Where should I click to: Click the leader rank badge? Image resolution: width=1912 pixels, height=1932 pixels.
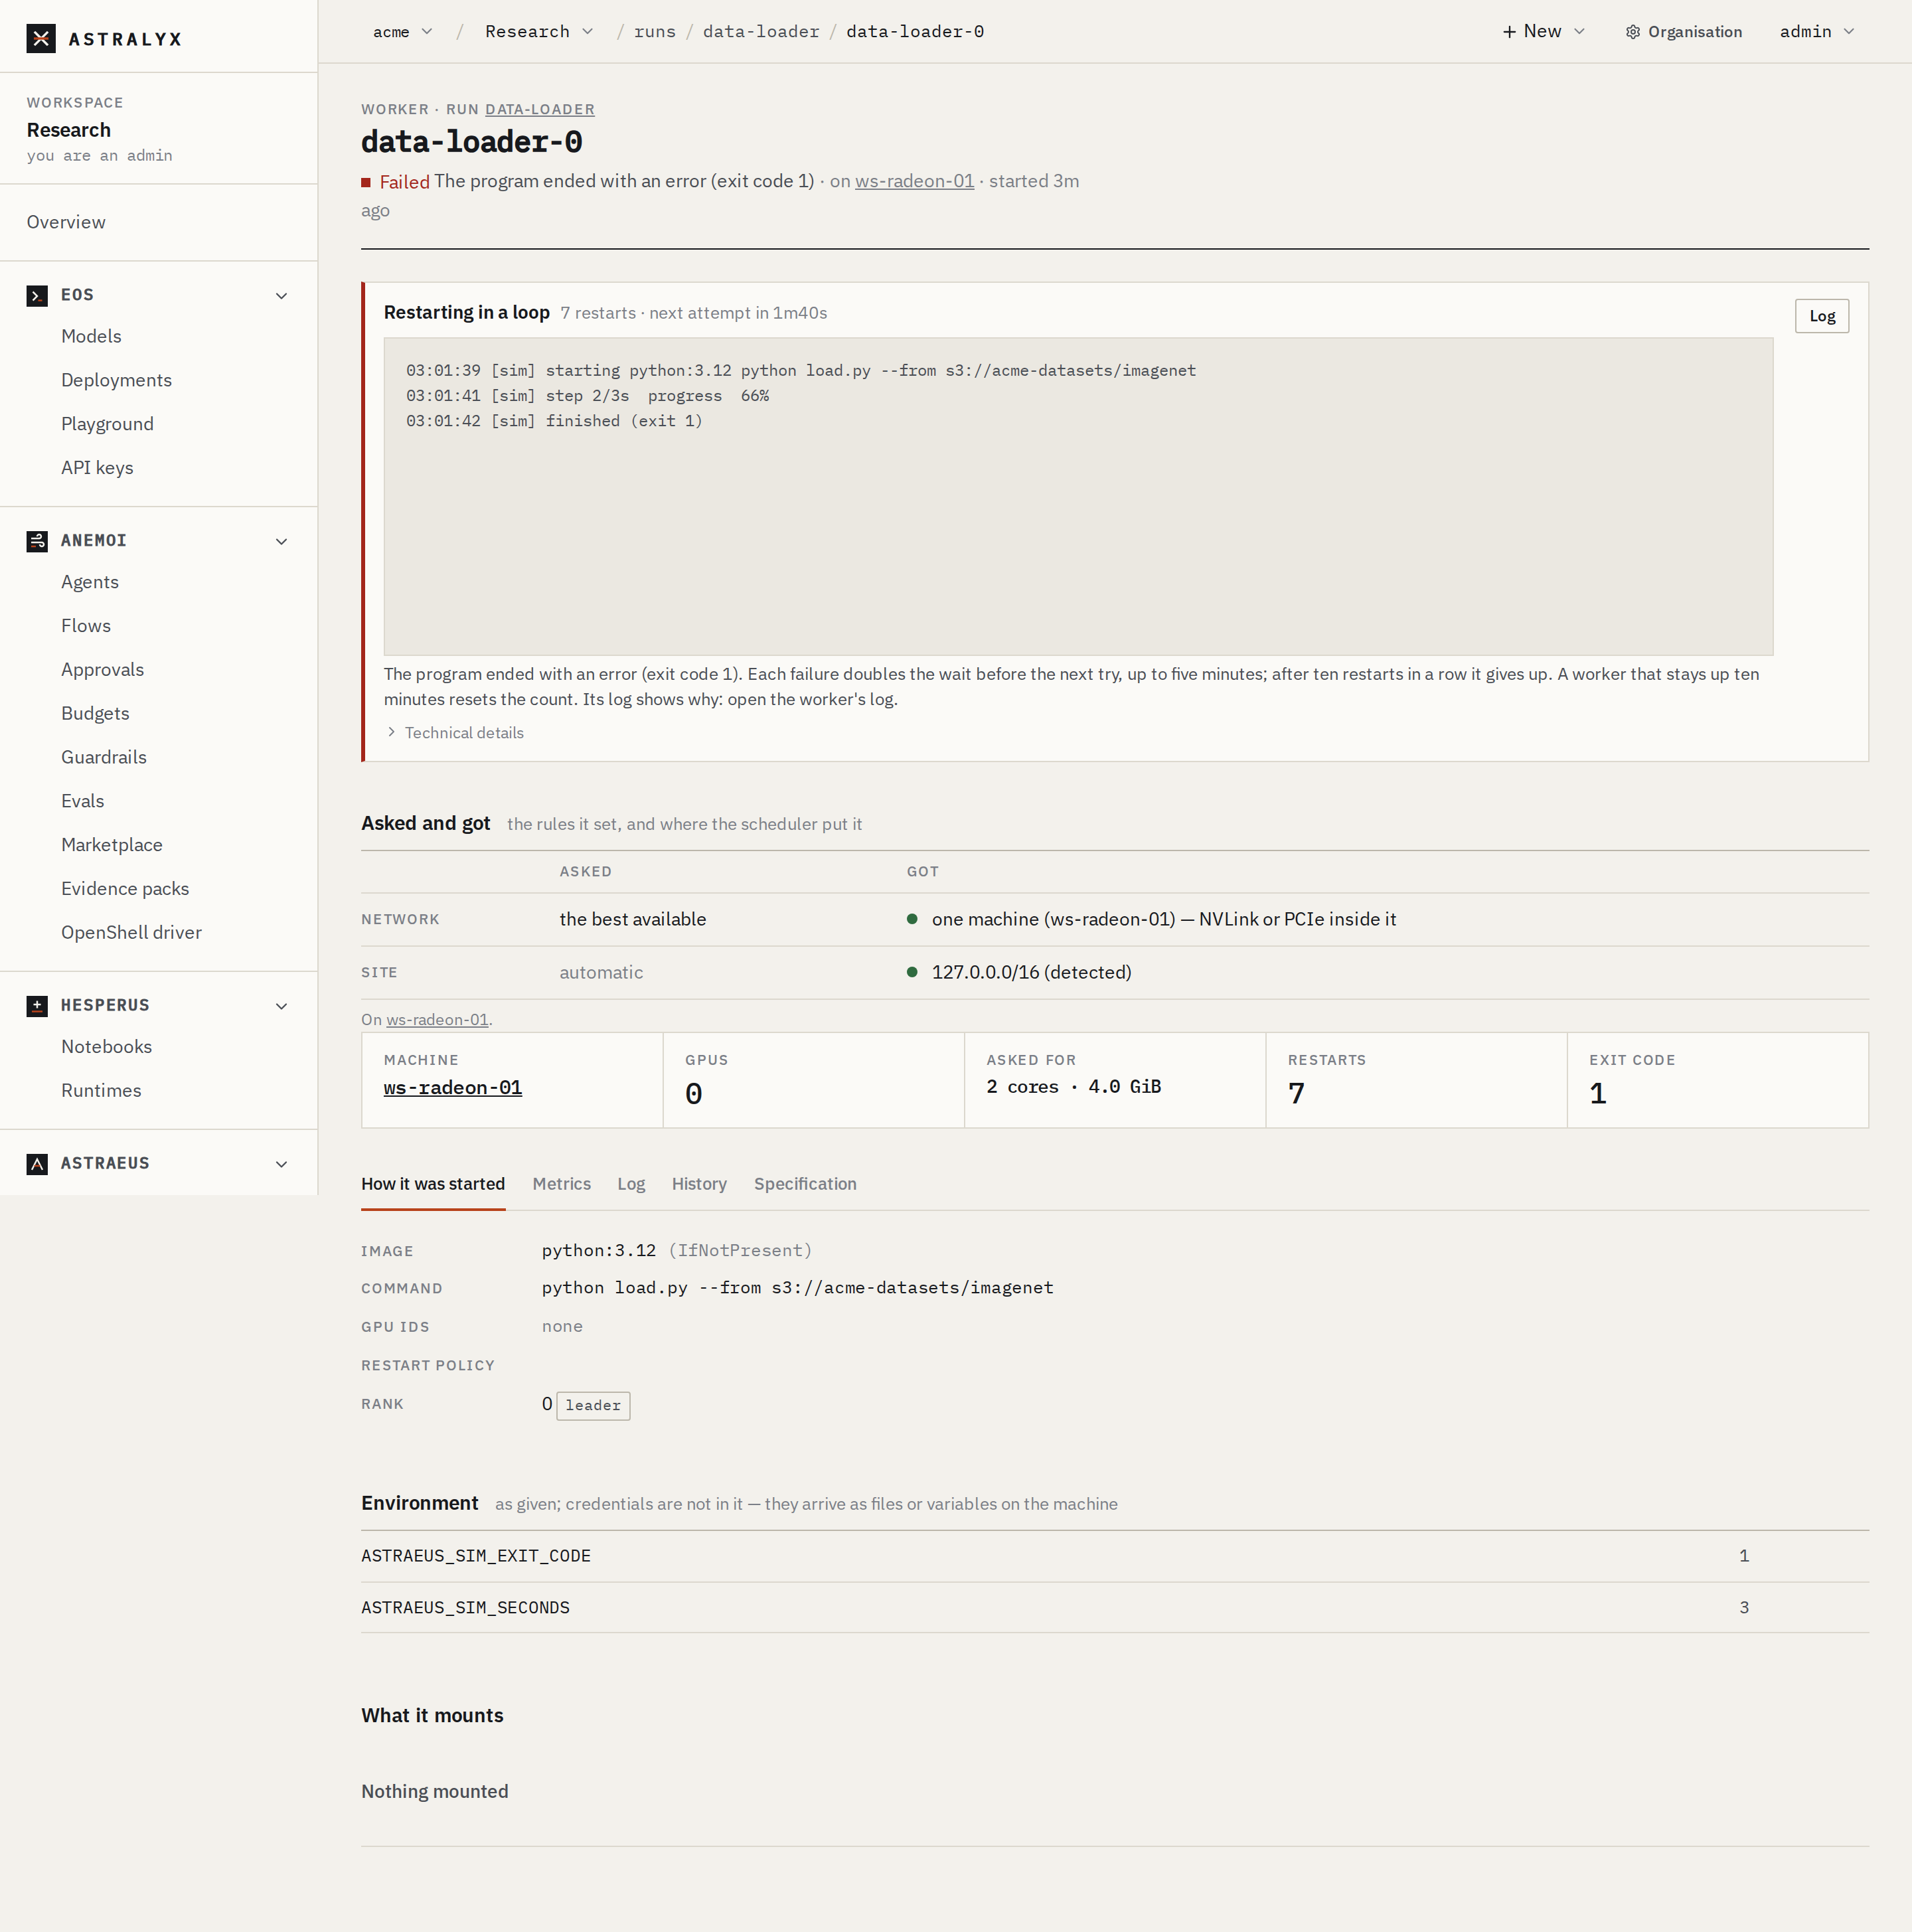(593, 1406)
